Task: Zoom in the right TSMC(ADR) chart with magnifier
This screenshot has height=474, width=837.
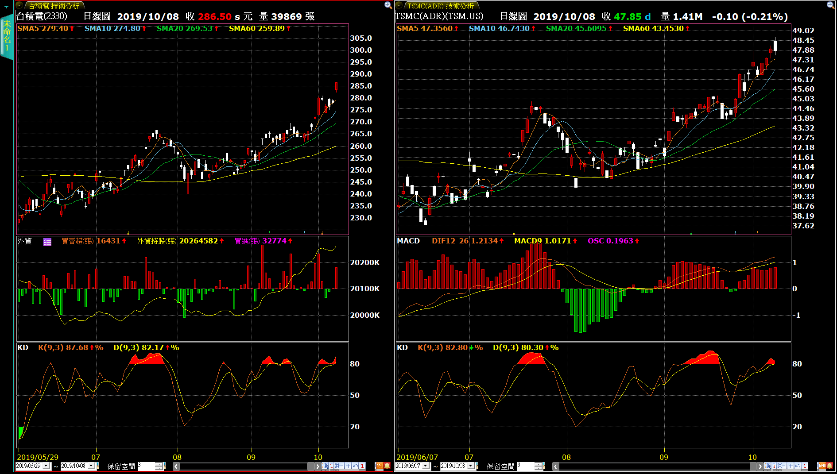Action: 830,5
